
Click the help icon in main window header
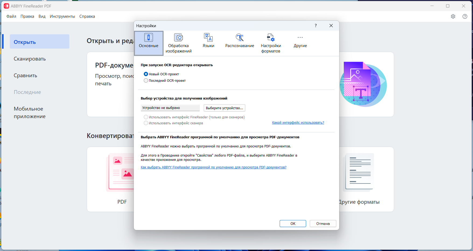point(465,16)
